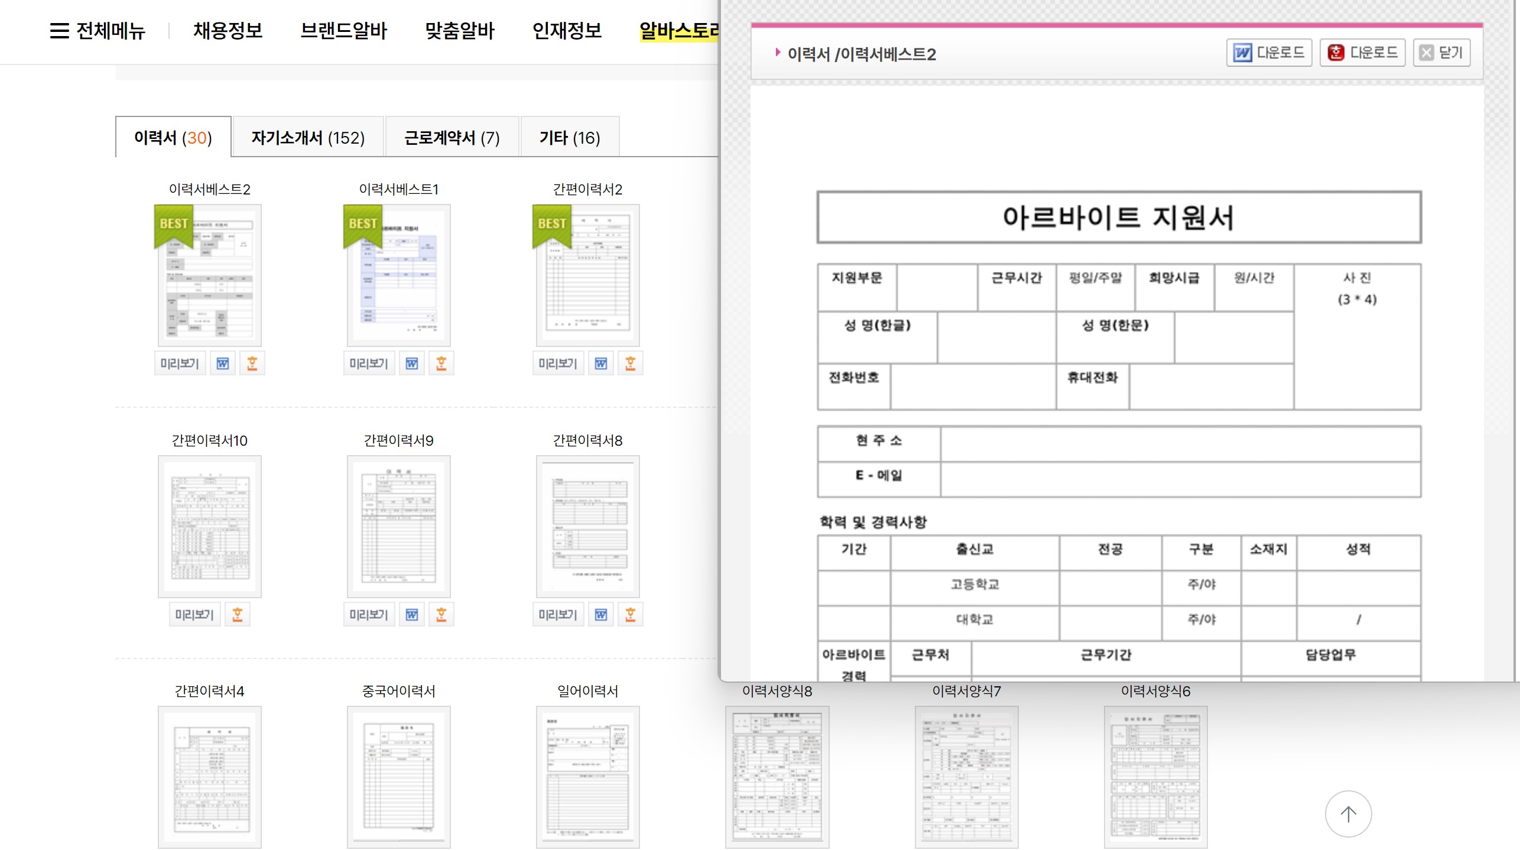Image resolution: width=1520 pixels, height=850 pixels.
Task: Click Word 다운로드 button in preview popup
Action: (1269, 53)
